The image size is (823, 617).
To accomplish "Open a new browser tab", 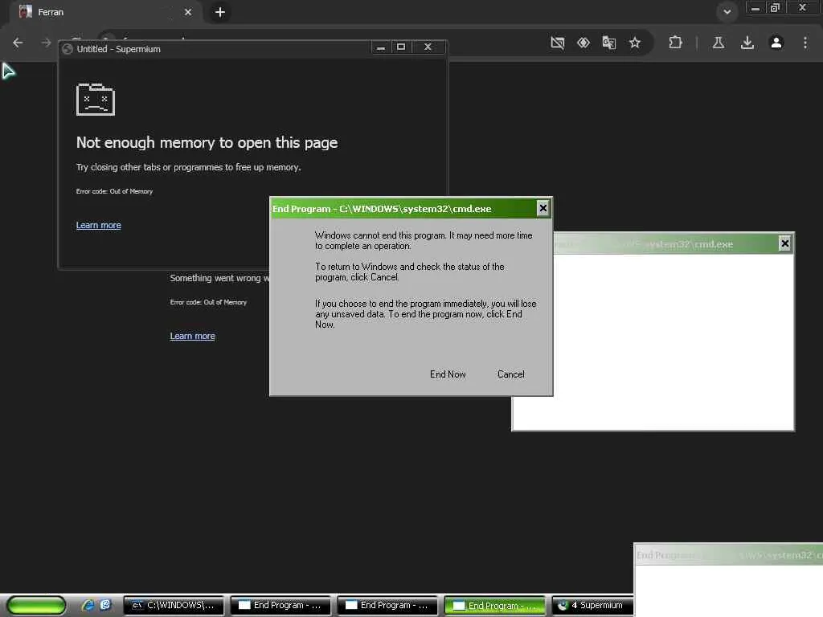I will (x=220, y=11).
